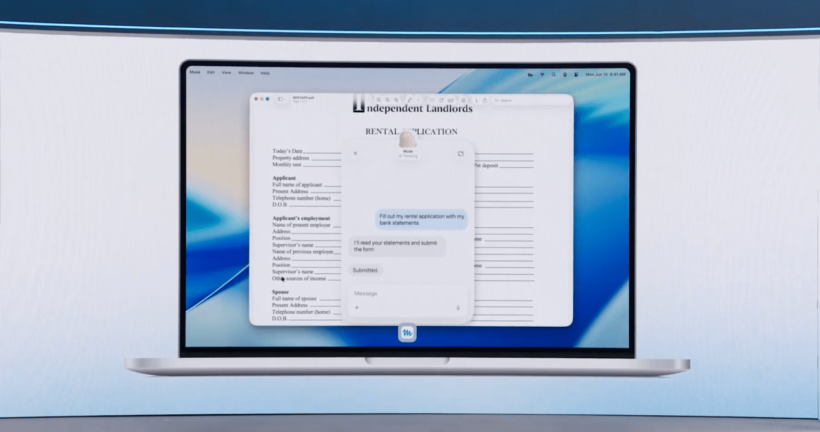820x432 pixels.
Task: Open the Muse menu in the menu bar
Action: click(x=195, y=72)
